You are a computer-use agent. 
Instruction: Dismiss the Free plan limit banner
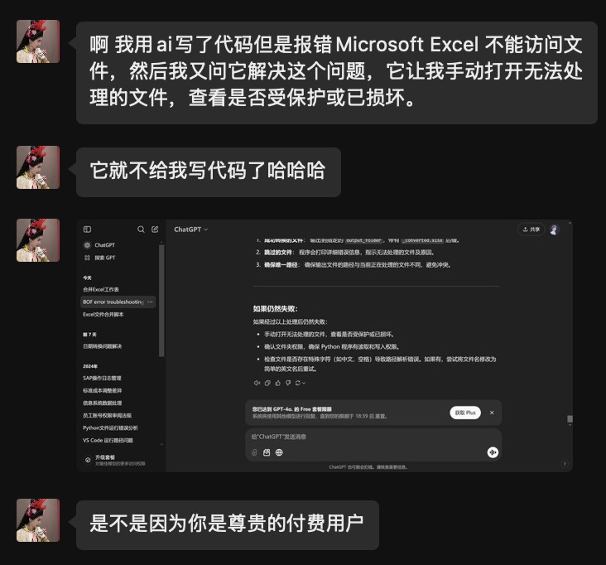(492, 413)
